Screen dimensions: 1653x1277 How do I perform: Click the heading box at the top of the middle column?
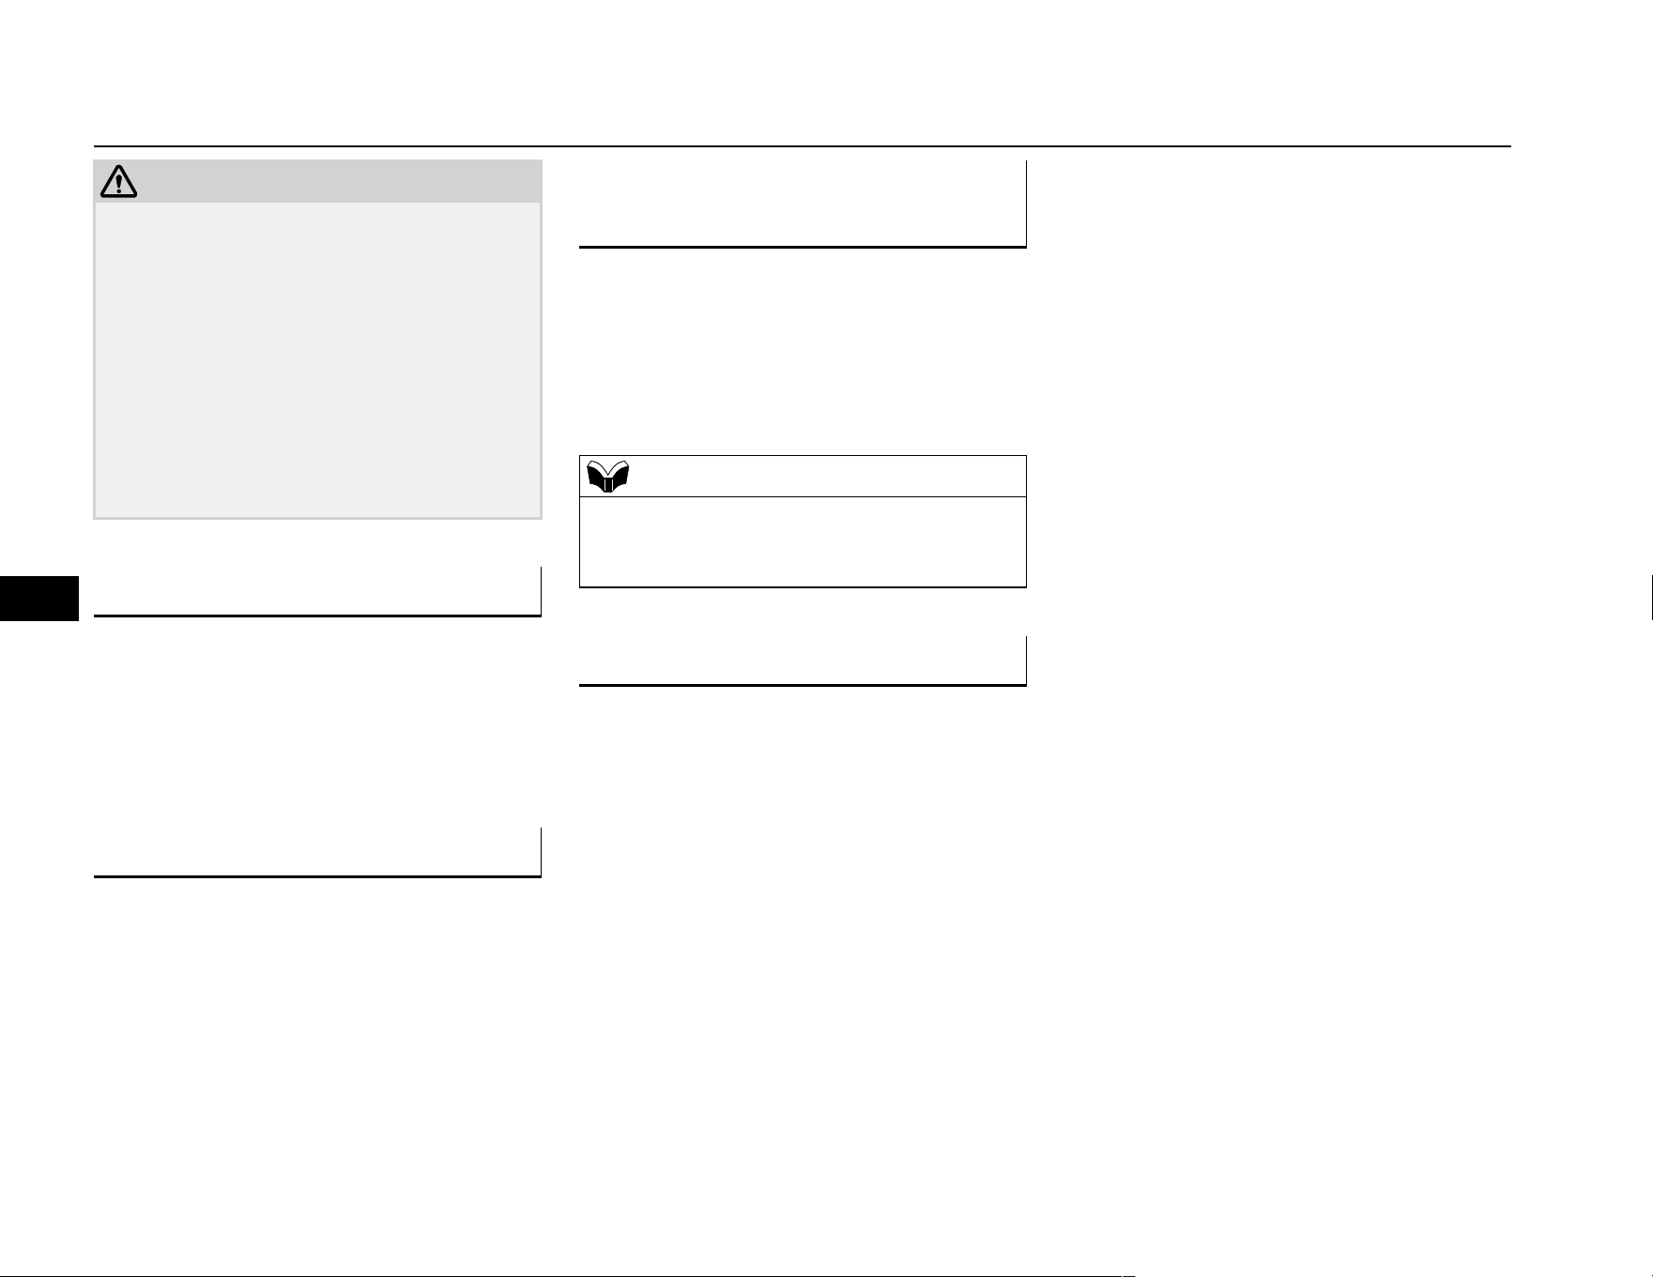pos(803,205)
